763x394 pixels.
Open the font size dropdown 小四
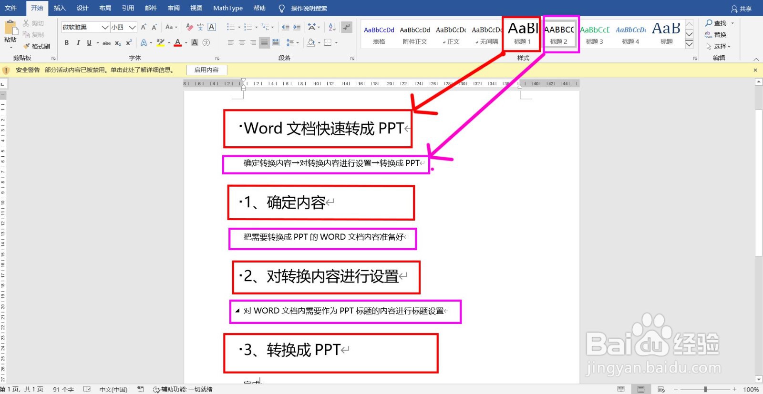click(132, 27)
